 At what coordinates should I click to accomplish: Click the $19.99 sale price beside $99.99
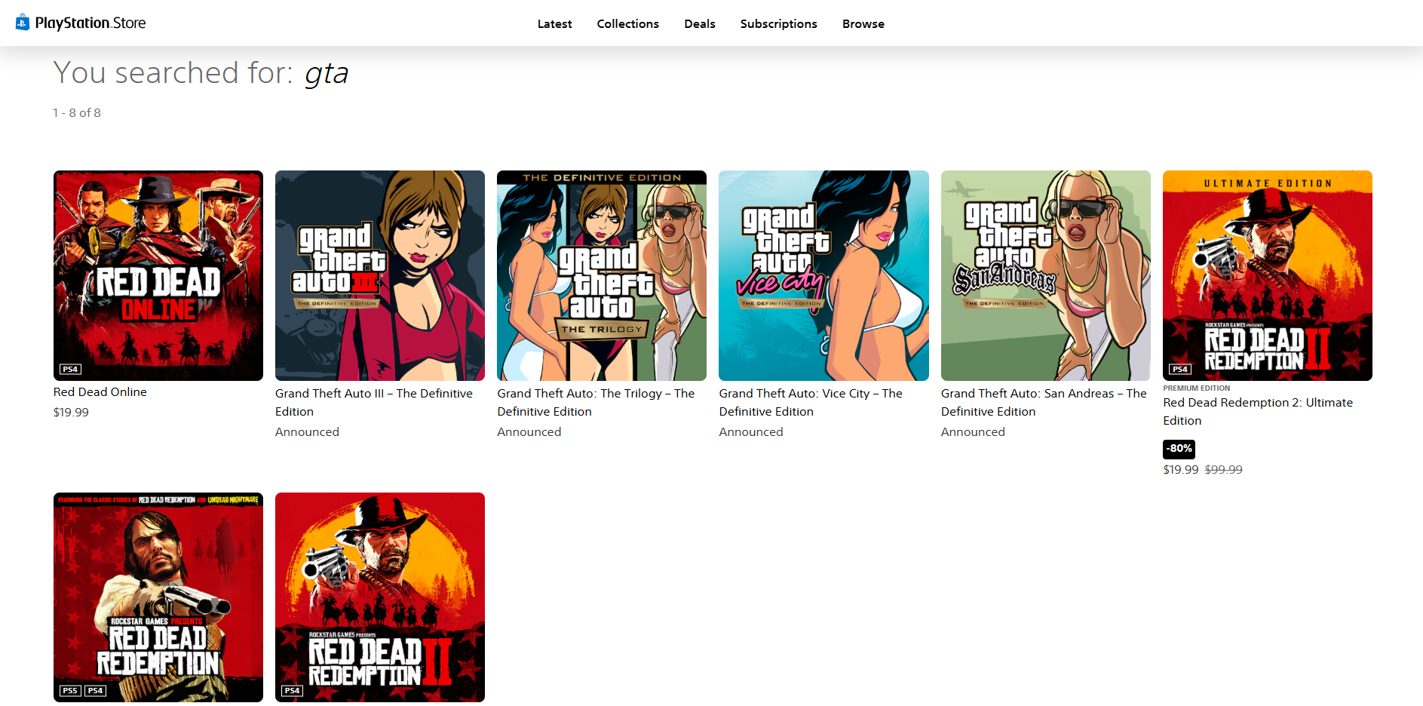(1180, 470)
